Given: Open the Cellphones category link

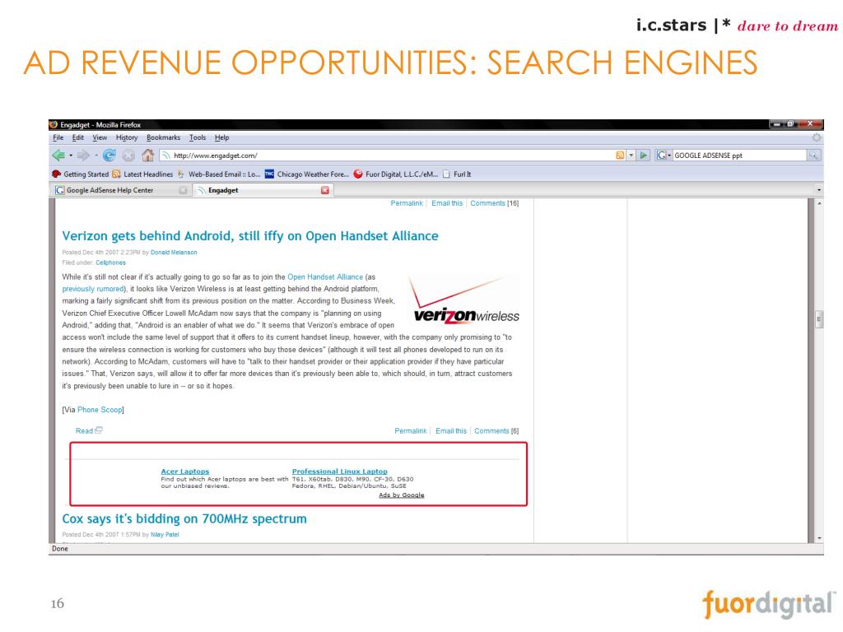Looking at the screenshot, I should tap(111, 263).
